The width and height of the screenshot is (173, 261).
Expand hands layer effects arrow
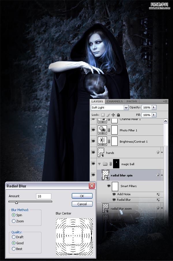(x=162, y=152)
